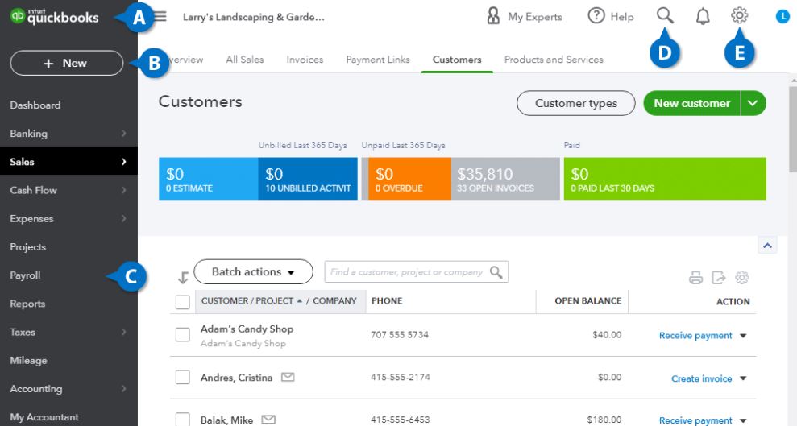The height and width of the screenshot is (426, 797).
Task: Open action dropdown for Balak, Mike
Action: pos(743,420)
